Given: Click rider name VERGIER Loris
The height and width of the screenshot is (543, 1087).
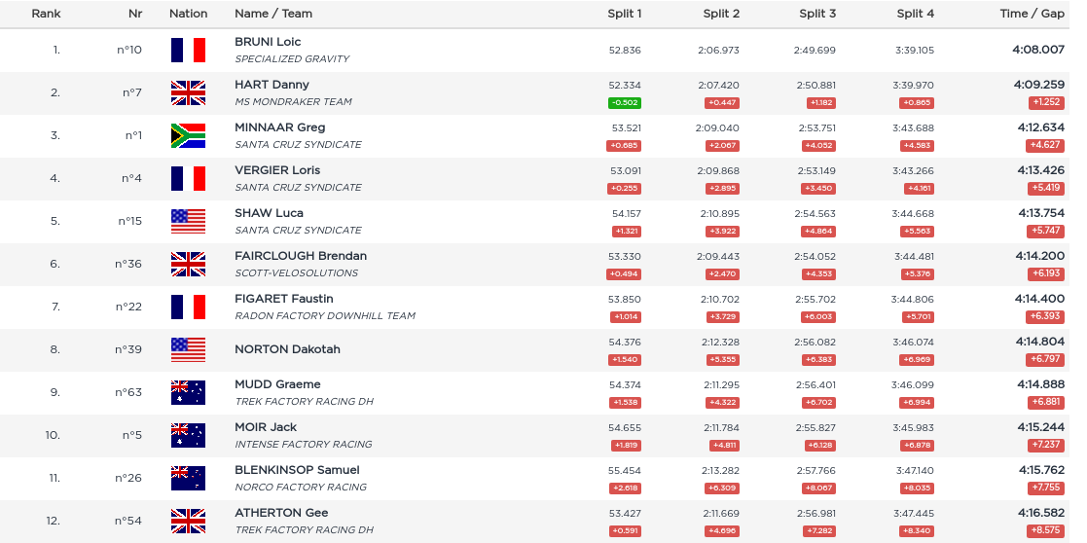Looking at the screenshot, I should [x=277, y=170].
